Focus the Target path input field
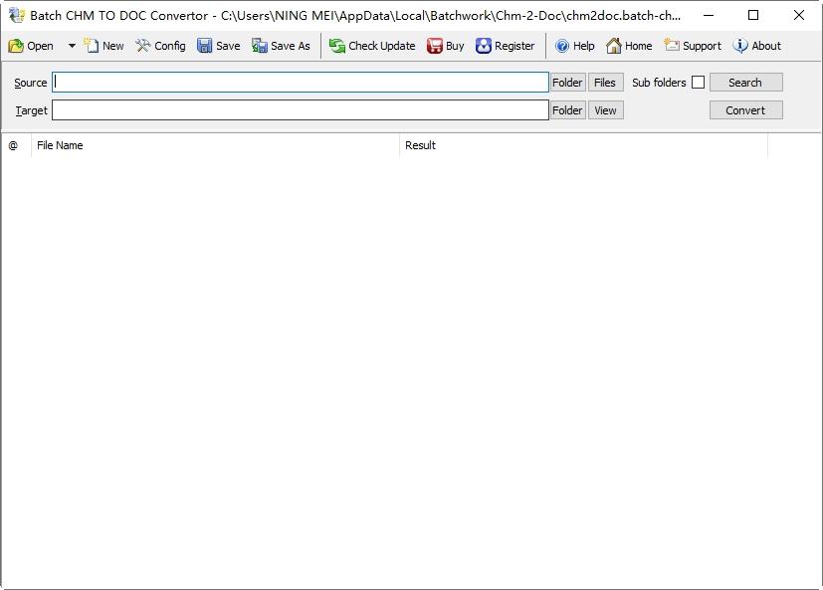The image size is (823, 590). point(301,110)
